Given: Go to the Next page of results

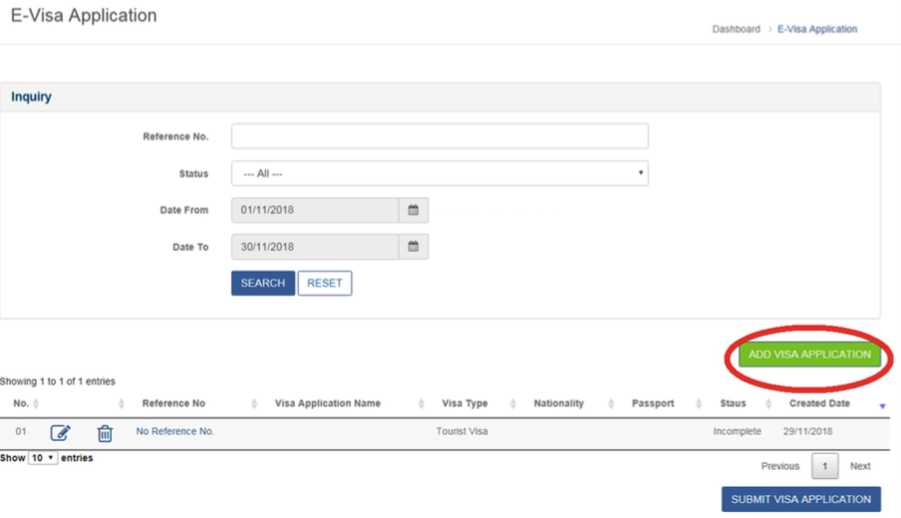Looking at the screenshot, I should (859, 466).
